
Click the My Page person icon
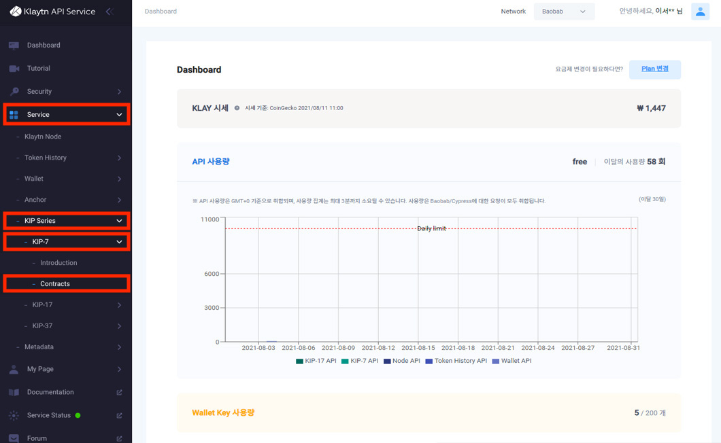pyautogui.click(x=14, y=369)
